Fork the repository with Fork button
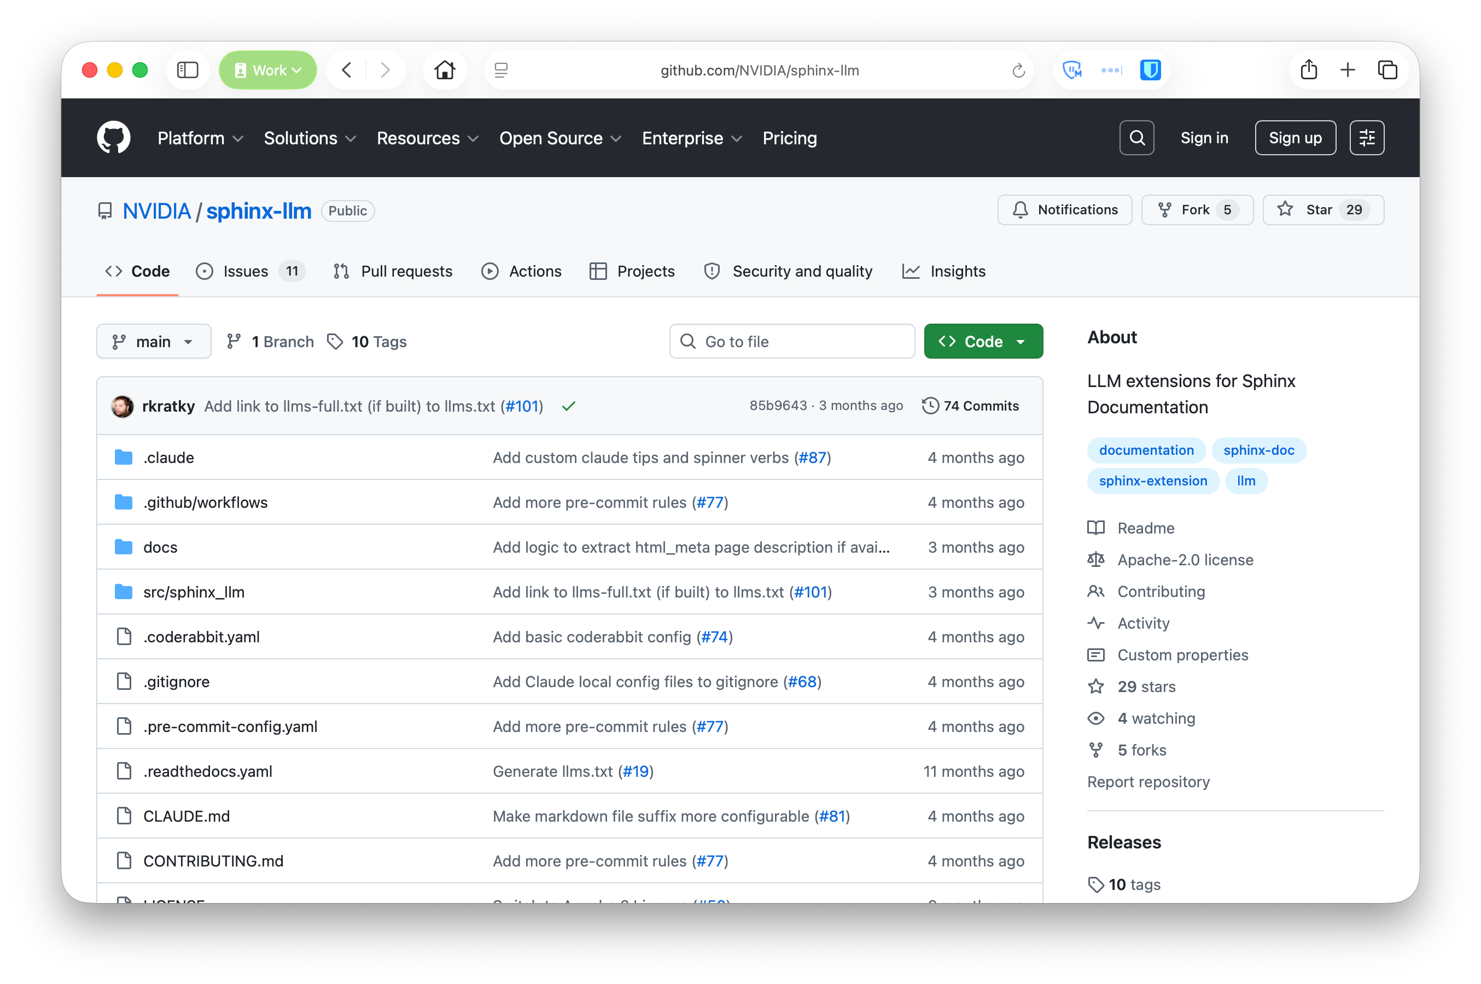Image resolution: width=1481 pixels, height=984 pixels. coord(1197,209)
